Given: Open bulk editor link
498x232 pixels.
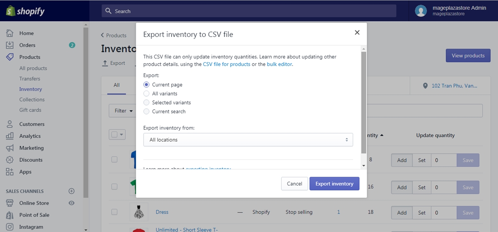Looking at the screenshot, I should click(x=280, y=64).
